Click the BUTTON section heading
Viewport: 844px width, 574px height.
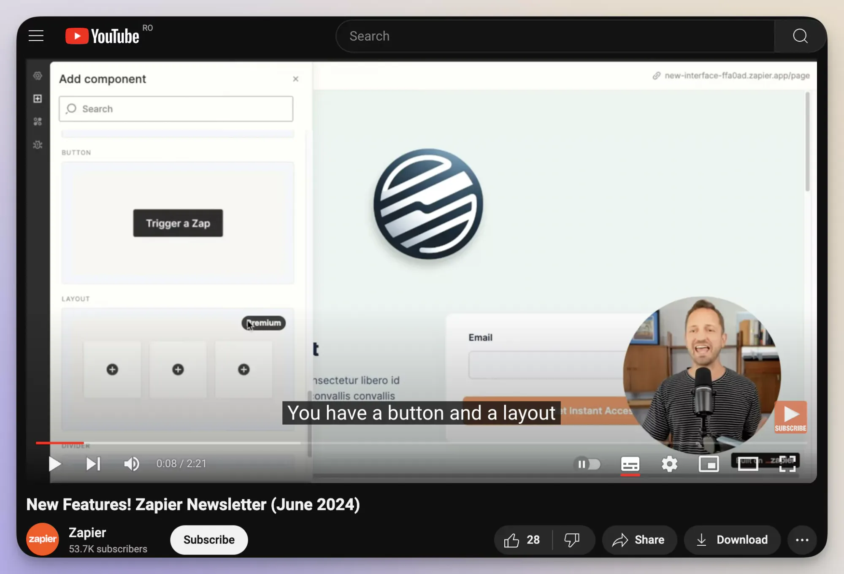[x=76, y=152]
